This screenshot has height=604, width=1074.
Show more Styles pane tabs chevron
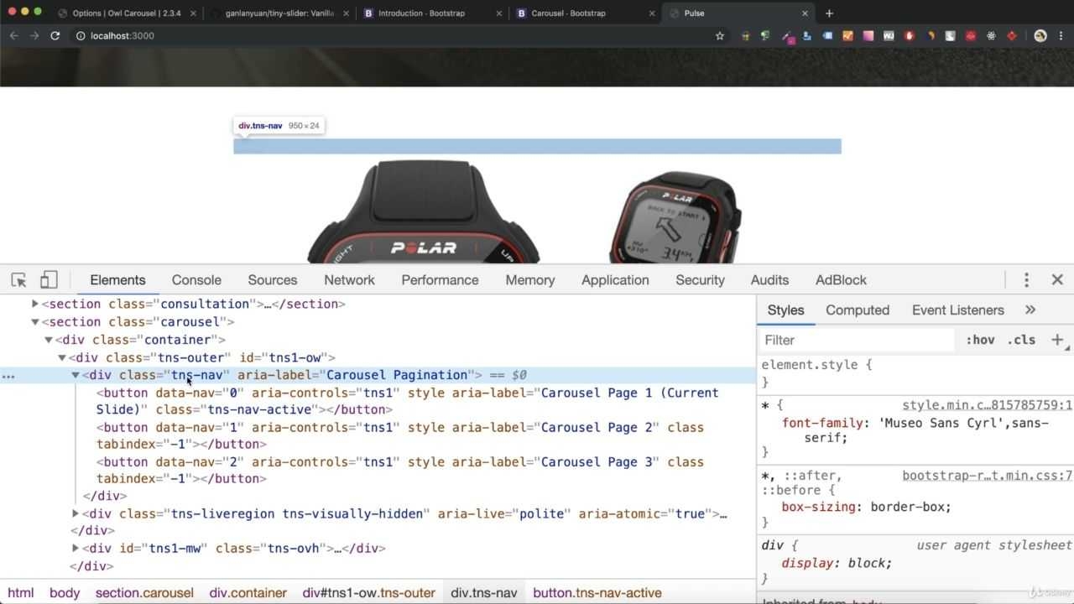(x=1030, y=310)
